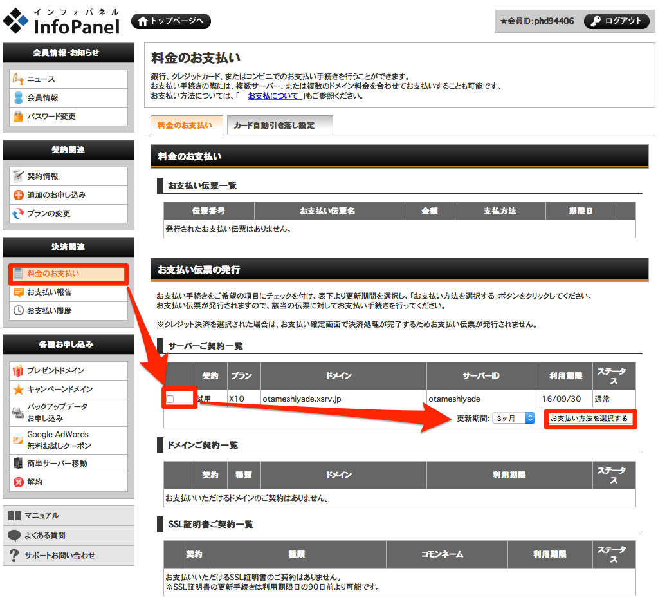Open マニュアル in the sidebar

click(42, 516)
